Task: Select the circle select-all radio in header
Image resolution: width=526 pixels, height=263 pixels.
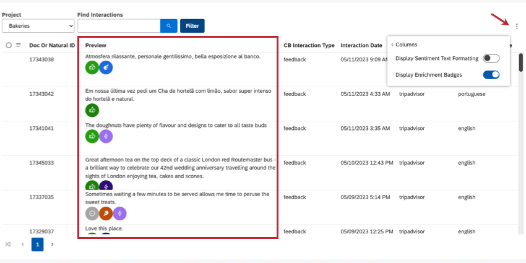Action: click(x=9, y=45)
